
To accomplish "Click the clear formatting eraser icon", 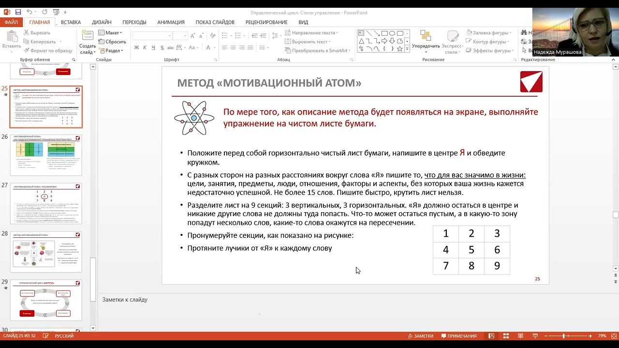I will point(213,36).
